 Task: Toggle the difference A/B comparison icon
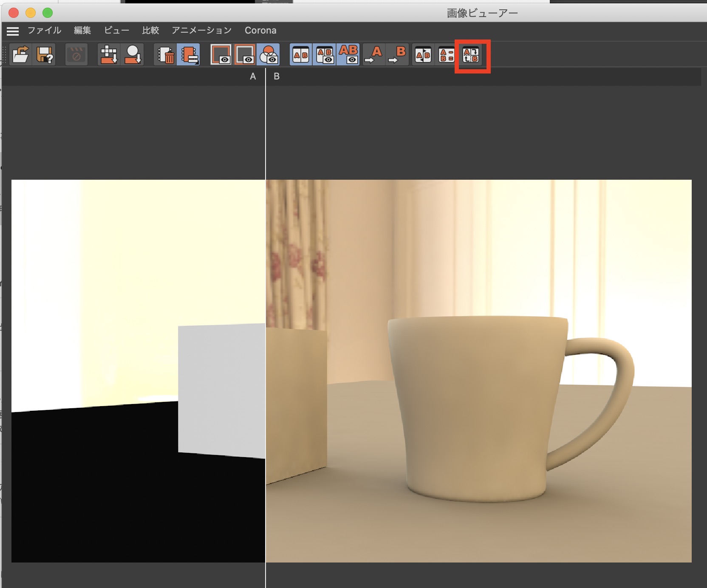446,55
